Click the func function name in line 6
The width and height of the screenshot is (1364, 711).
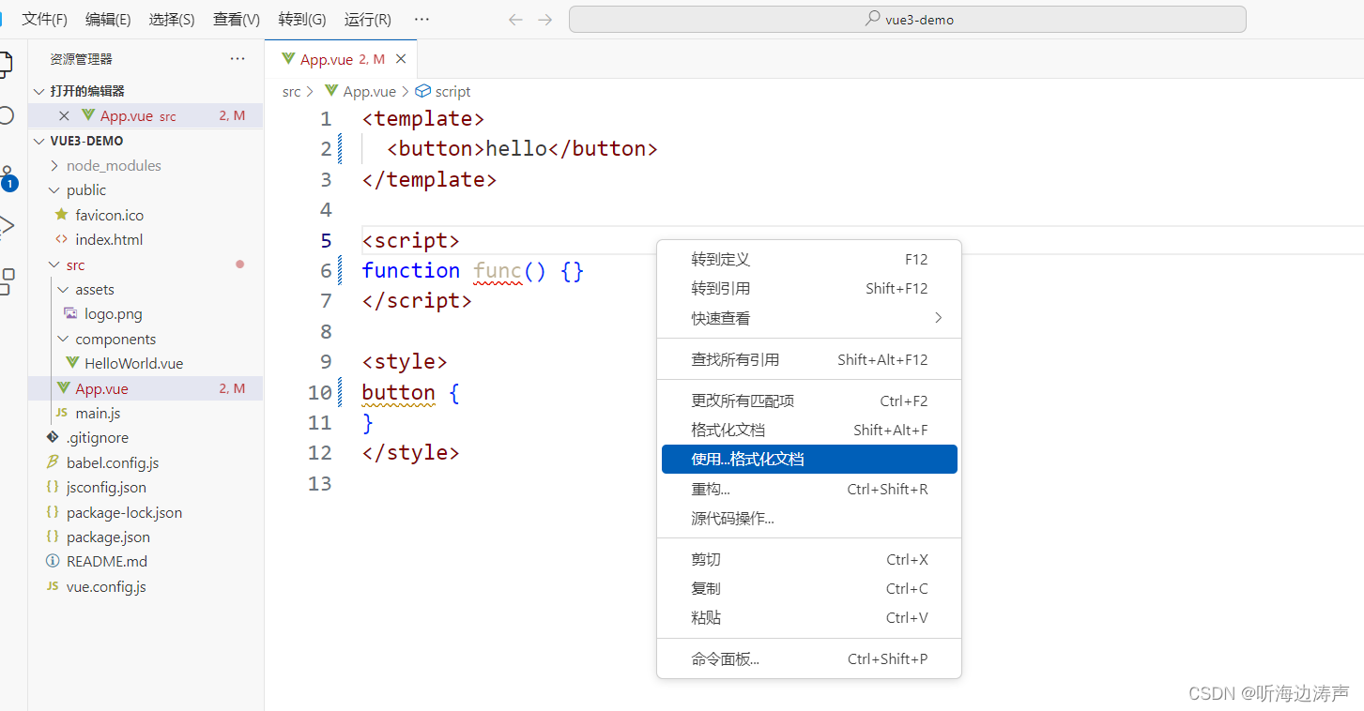click(498, 271)
